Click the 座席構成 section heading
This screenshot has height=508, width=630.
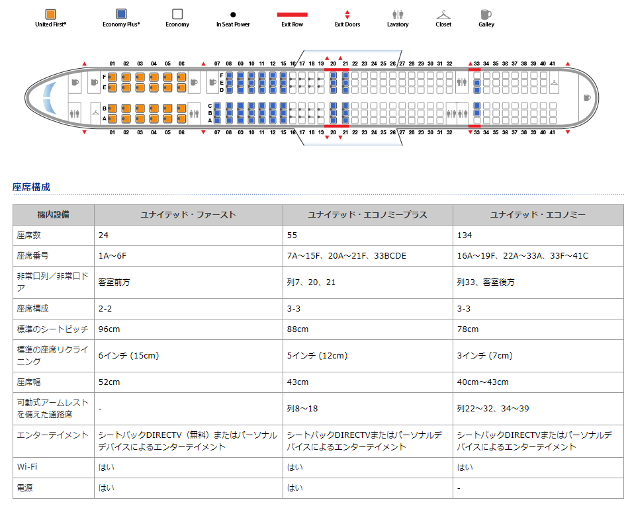[x=31, y=187]
